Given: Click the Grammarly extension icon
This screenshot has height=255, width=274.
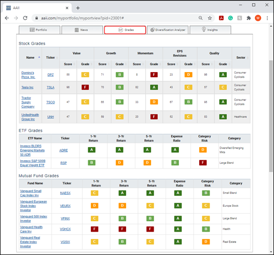Looking at the screenshot, I should [230, 18].
